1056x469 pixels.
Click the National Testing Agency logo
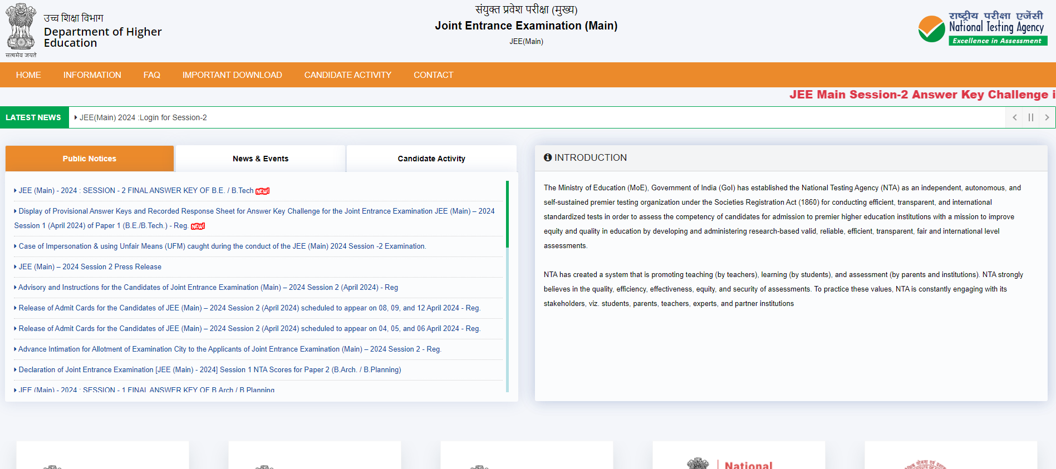983,28
